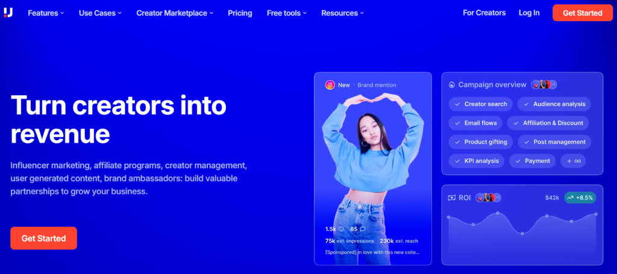The width and height of the screenshot is (617, 274).
Task: Open the Pricing page
Action: [x=240, y=13]
